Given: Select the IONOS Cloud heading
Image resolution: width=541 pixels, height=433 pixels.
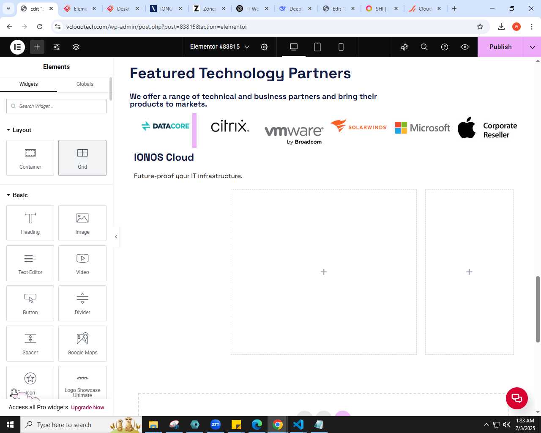Looking at the screenshot, I should pyautogui.click(x=164, y=157).
